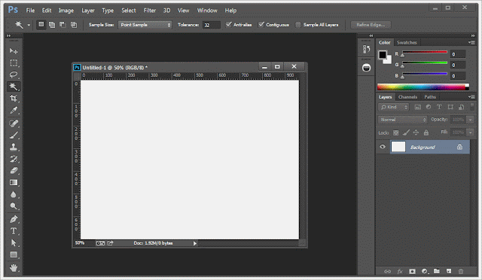Click Intersect with selection mode icon

click(74, 25)
